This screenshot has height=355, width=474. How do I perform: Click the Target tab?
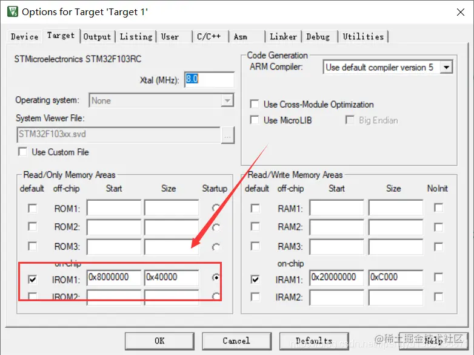click(x=61, y=36)
